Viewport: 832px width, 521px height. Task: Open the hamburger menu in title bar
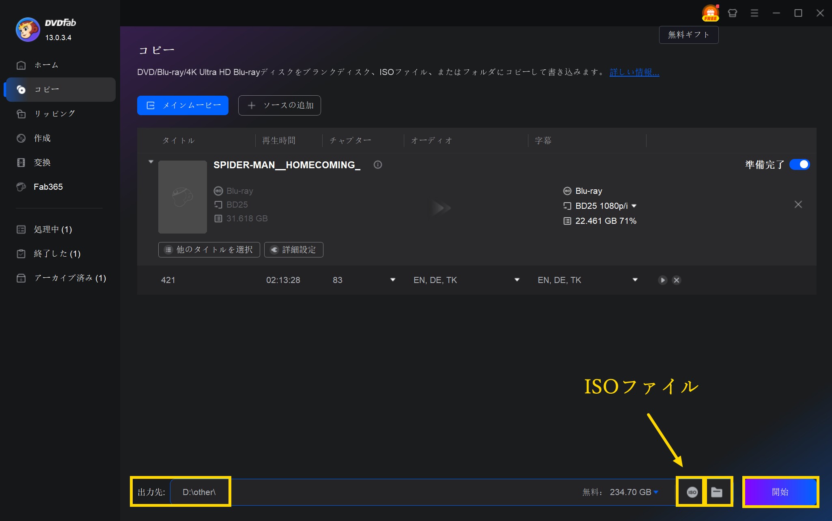(754, 13)
